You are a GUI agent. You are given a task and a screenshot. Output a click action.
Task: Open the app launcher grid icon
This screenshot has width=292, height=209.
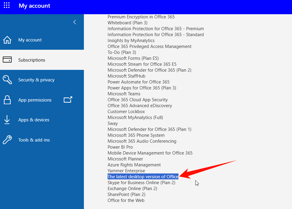tap(7, 5)
